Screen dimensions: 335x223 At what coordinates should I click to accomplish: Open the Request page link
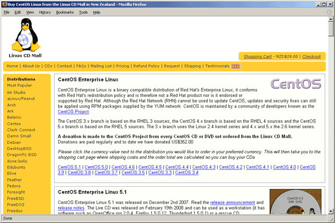point(172,66)
